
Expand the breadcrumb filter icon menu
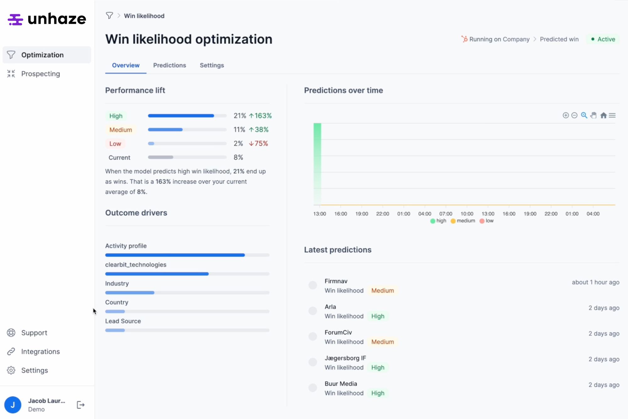pyautogui.click(x=109, y=15)
